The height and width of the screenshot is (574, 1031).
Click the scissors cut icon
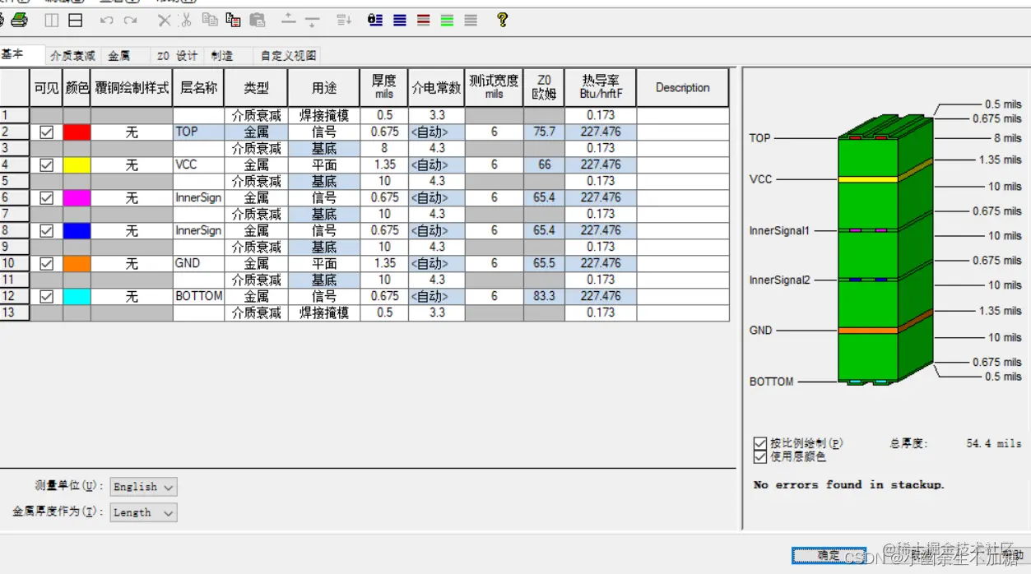tap(185, 21)
